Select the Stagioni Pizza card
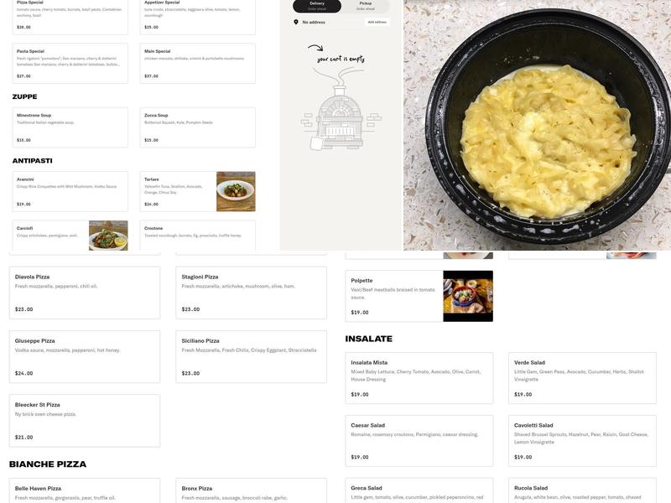This screenshot has width=671, height=503. (251, 293)
